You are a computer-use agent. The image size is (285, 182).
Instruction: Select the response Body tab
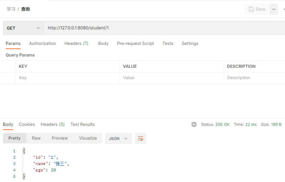click(8, 124)
